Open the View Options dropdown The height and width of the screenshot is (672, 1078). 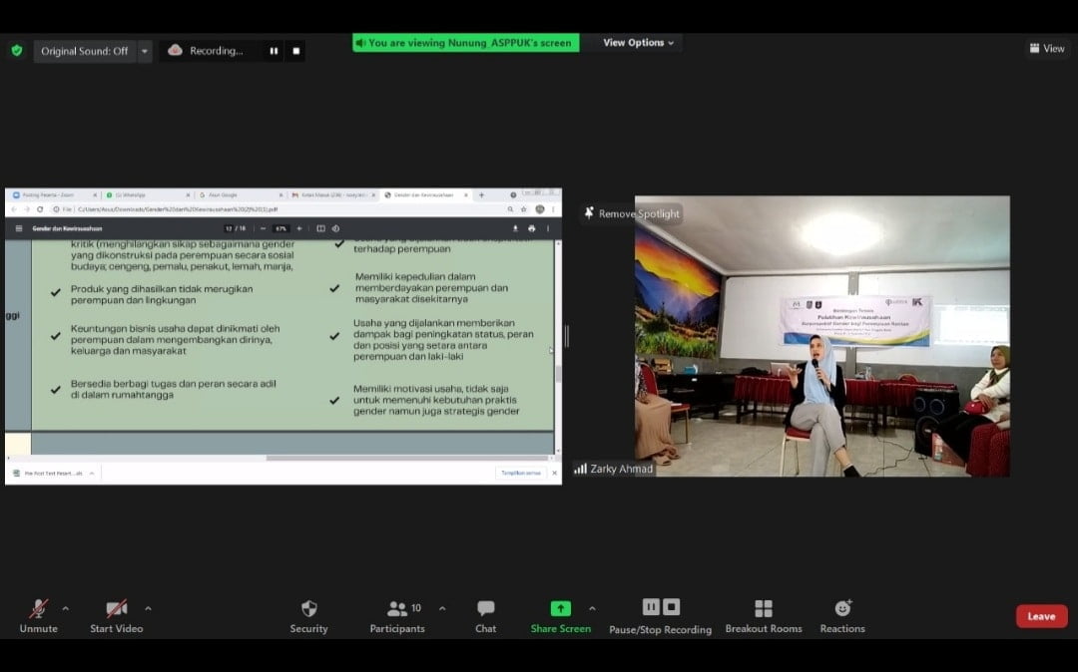pos(639,43)
